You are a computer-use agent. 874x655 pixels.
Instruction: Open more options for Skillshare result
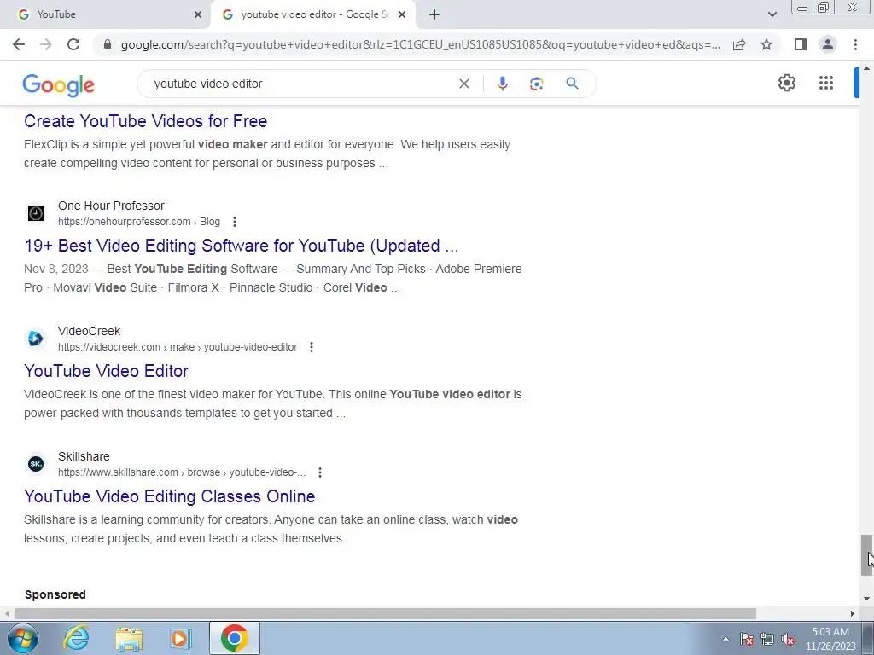(320, 472)
